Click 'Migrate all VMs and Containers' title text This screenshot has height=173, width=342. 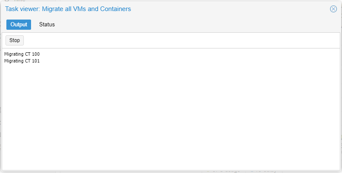coord(86,9)
